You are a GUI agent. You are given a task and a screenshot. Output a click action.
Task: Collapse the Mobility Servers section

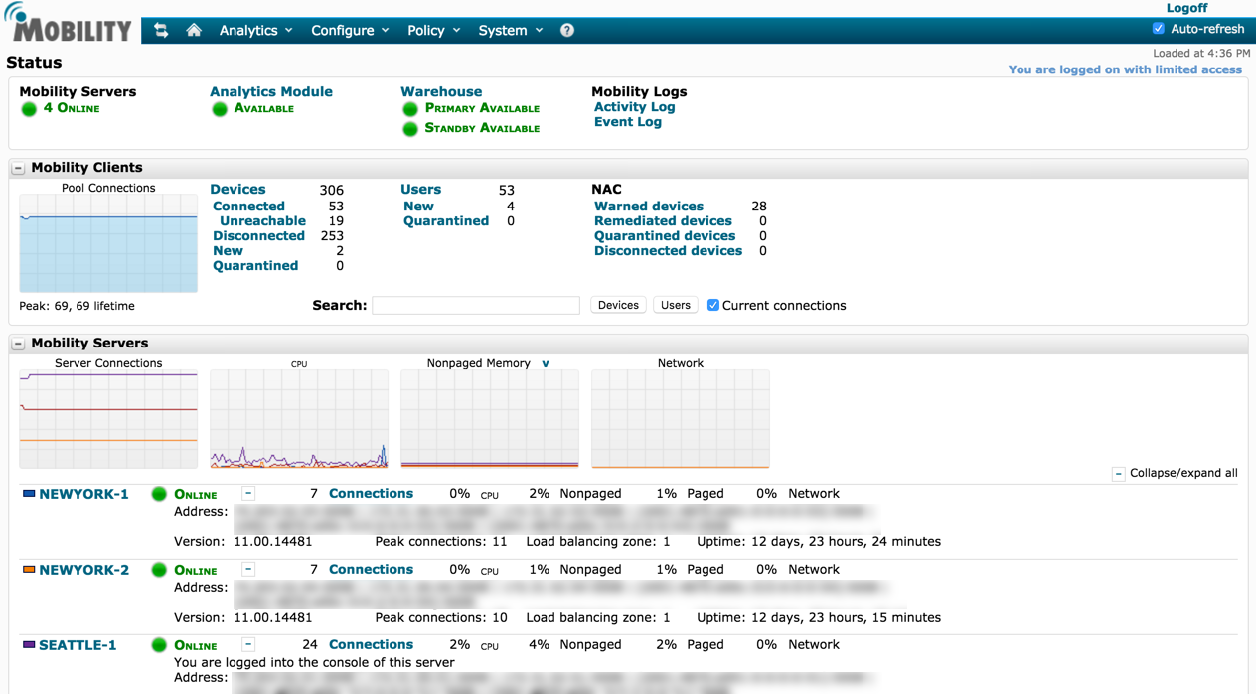pyautogui.click(x=18, y=344)
